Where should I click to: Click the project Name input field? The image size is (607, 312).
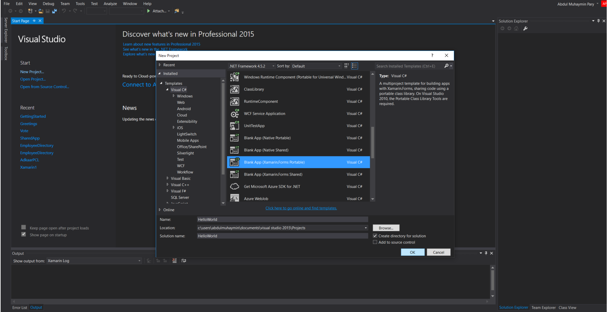(282, 220)
